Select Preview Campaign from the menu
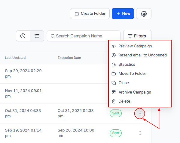This screenshot has width=180, height=143. [140, 46]
